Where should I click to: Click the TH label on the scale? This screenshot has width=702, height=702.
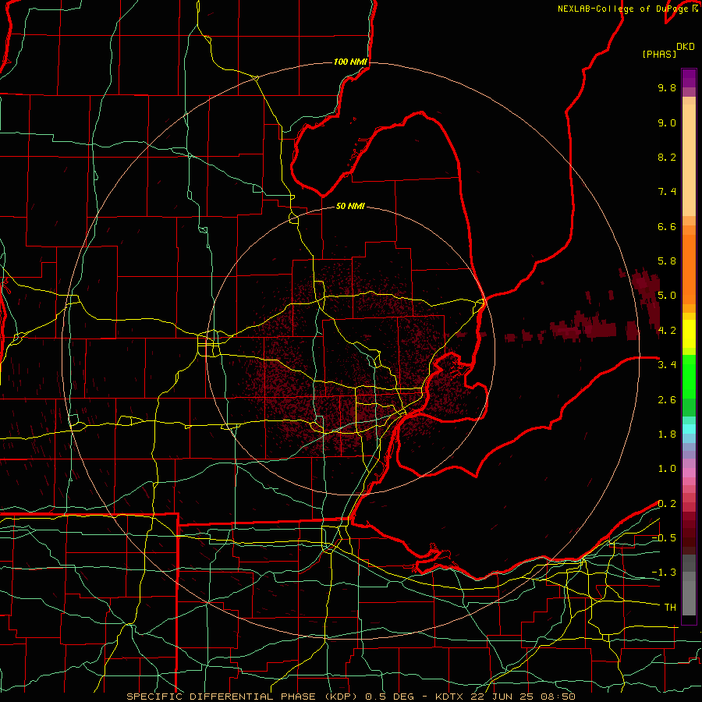coord(670,608)
